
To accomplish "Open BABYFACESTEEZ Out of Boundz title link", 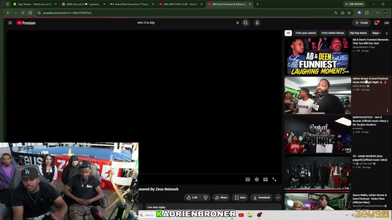I will (x=370, y=121).
